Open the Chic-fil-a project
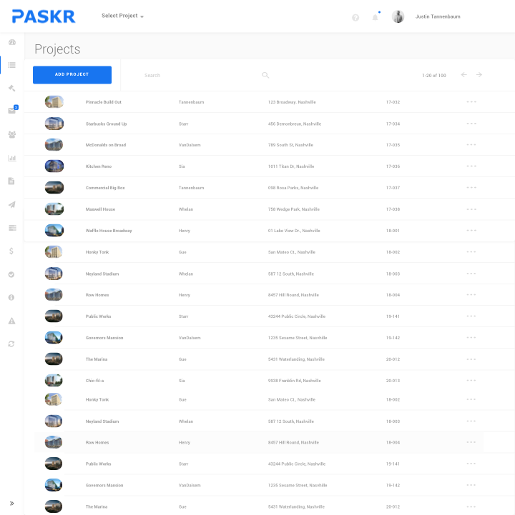 point(94,381)
